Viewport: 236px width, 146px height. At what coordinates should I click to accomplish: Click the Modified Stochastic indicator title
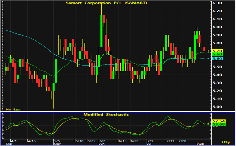(x=106, y=115)
